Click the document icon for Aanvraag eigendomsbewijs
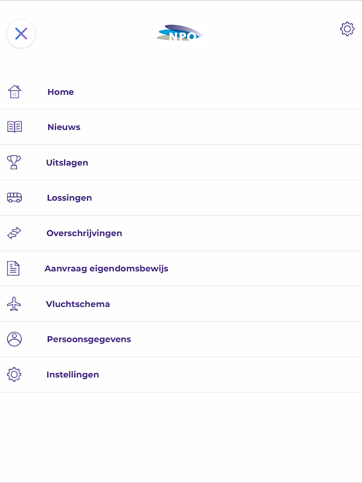The width and height of the screenshot is (362, 483). pyautogui.click(x=13, y=268)
